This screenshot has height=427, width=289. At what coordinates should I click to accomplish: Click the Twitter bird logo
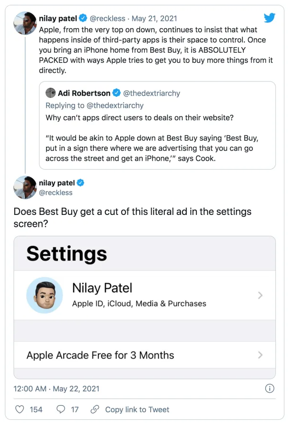(x=270, y=18)
